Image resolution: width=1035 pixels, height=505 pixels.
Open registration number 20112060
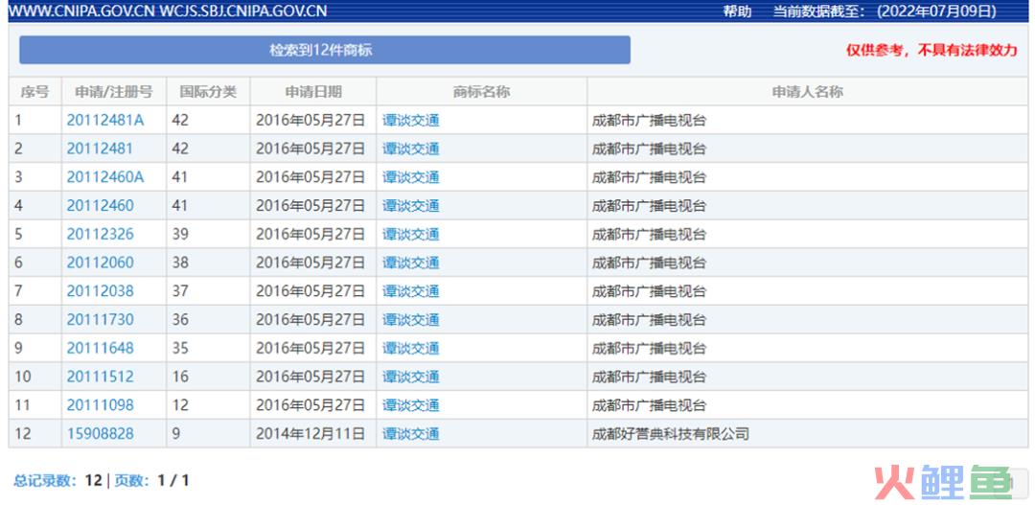click(100, 262)
